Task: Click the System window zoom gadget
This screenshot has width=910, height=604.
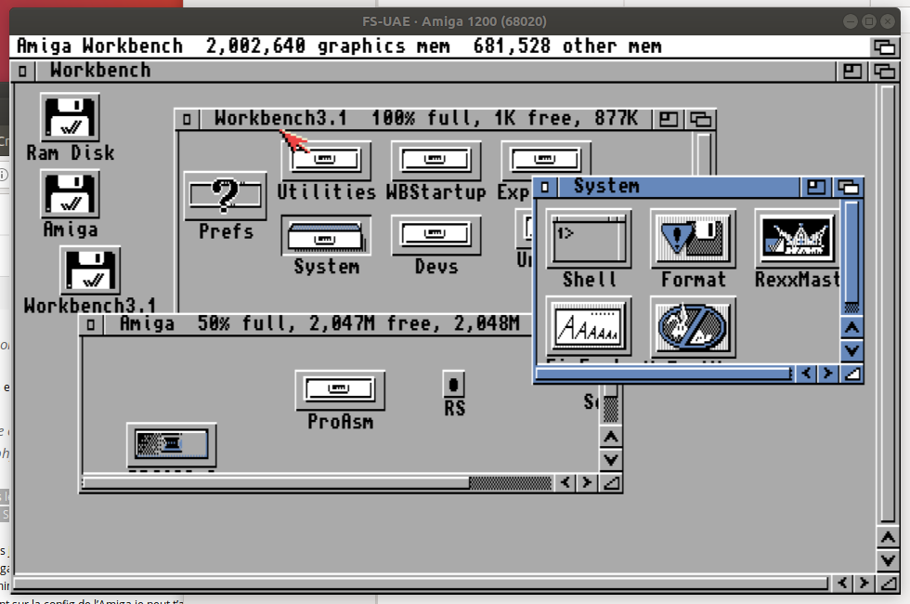Action: coord(815,187)
